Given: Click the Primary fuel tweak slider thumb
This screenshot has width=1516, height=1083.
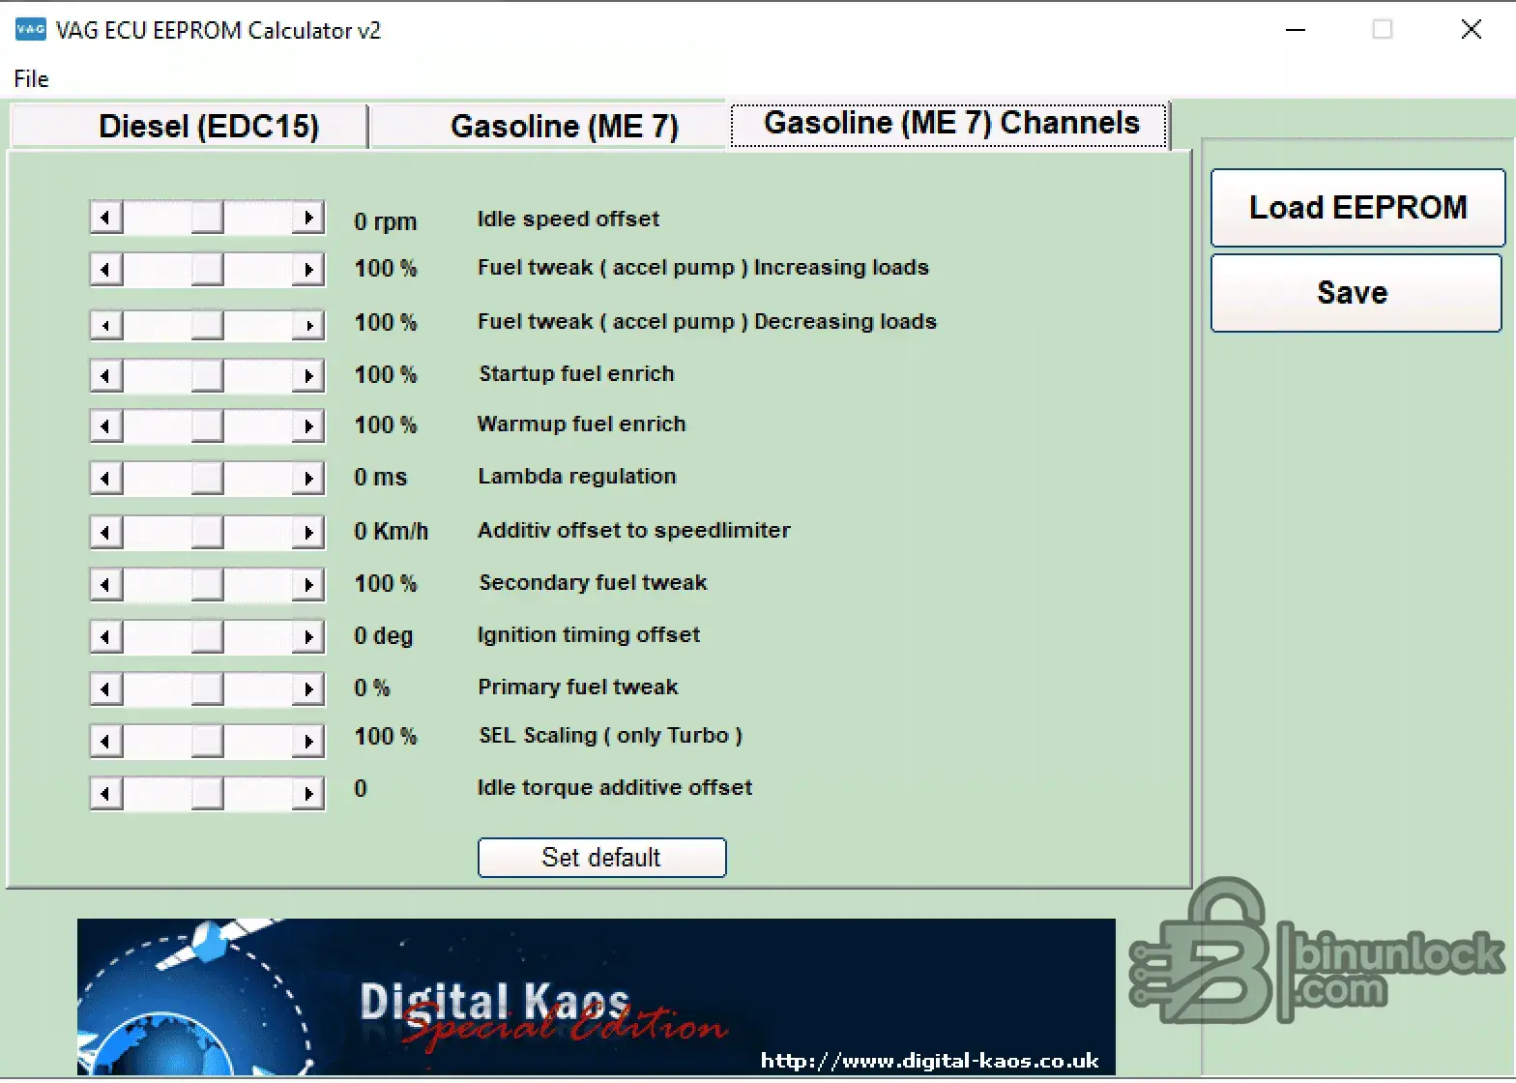Looking at the screenshot, I should point(207,689).
